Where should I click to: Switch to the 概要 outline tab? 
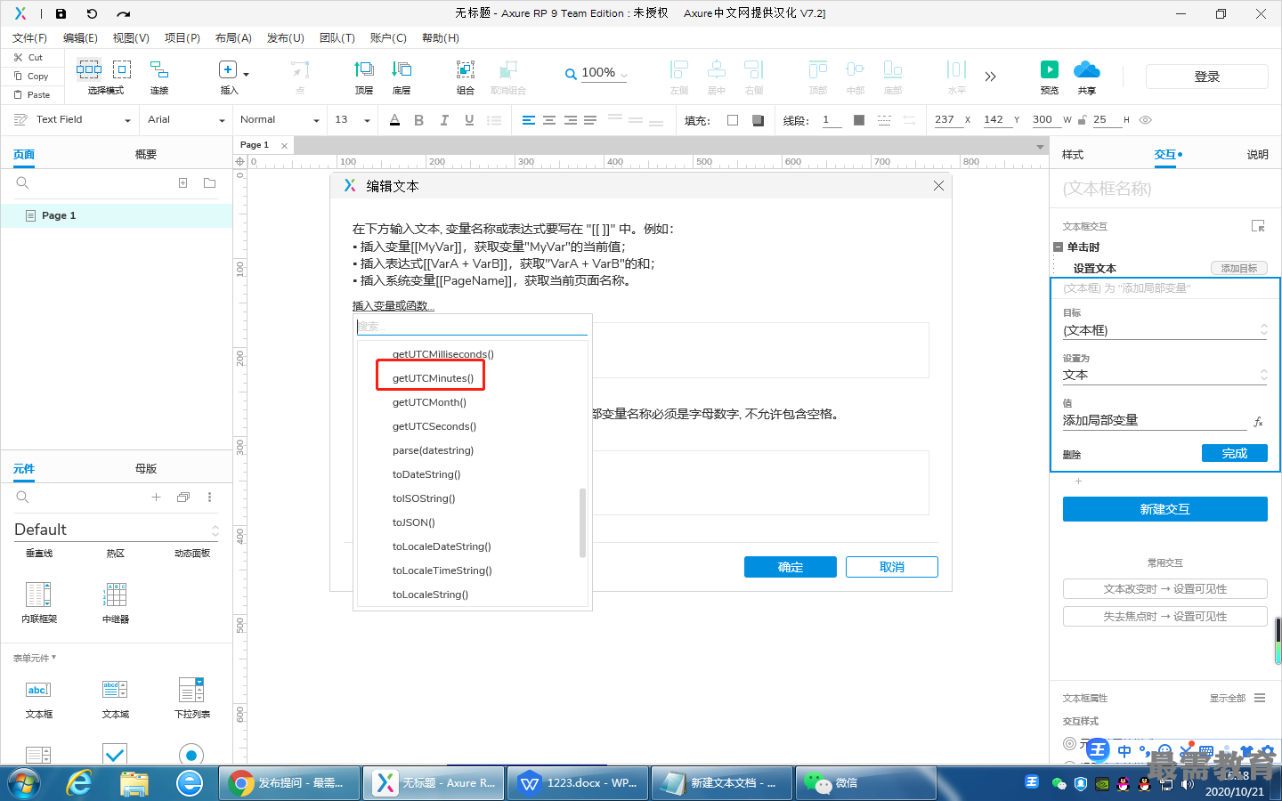click(146, 155)
